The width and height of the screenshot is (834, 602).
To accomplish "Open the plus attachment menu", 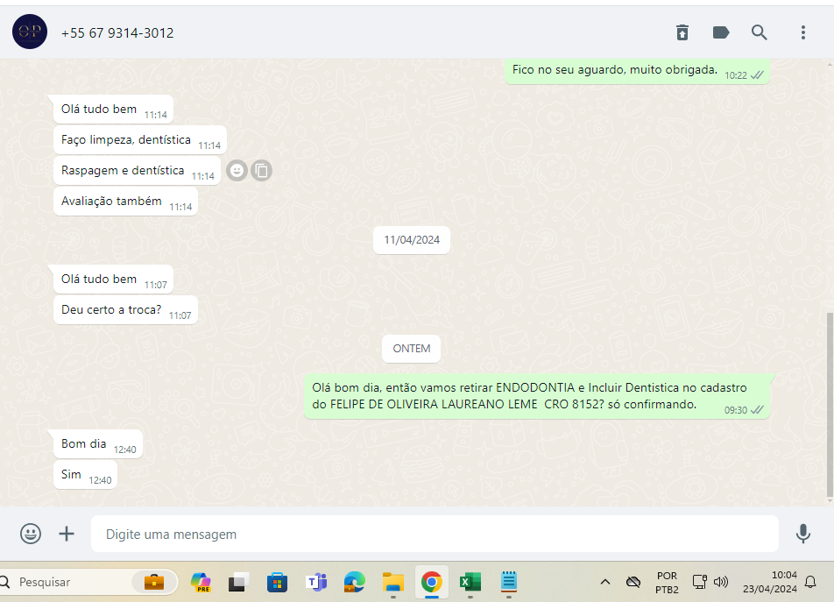I will pyautogui.click(x=67, y=534).
